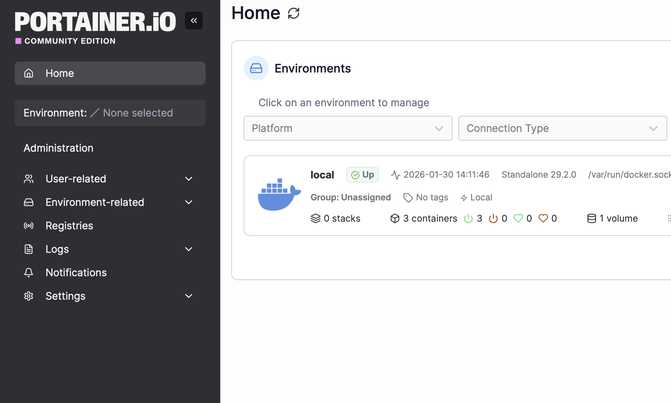Click the containers cube icon showing 3 containers
The image size is (671, 403).
395,218
